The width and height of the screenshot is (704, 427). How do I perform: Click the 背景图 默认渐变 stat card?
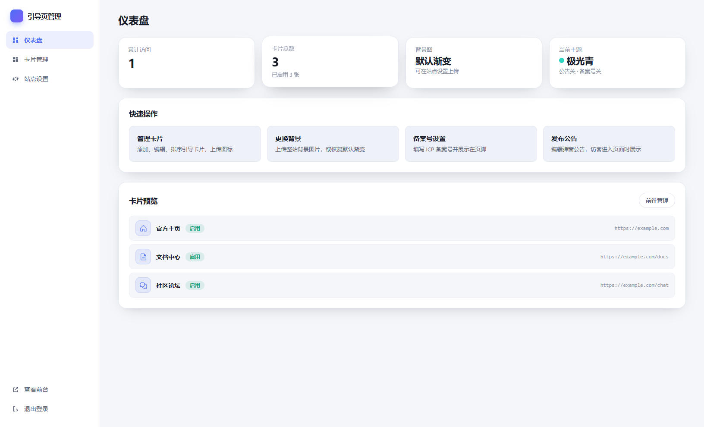coord(474,63)
